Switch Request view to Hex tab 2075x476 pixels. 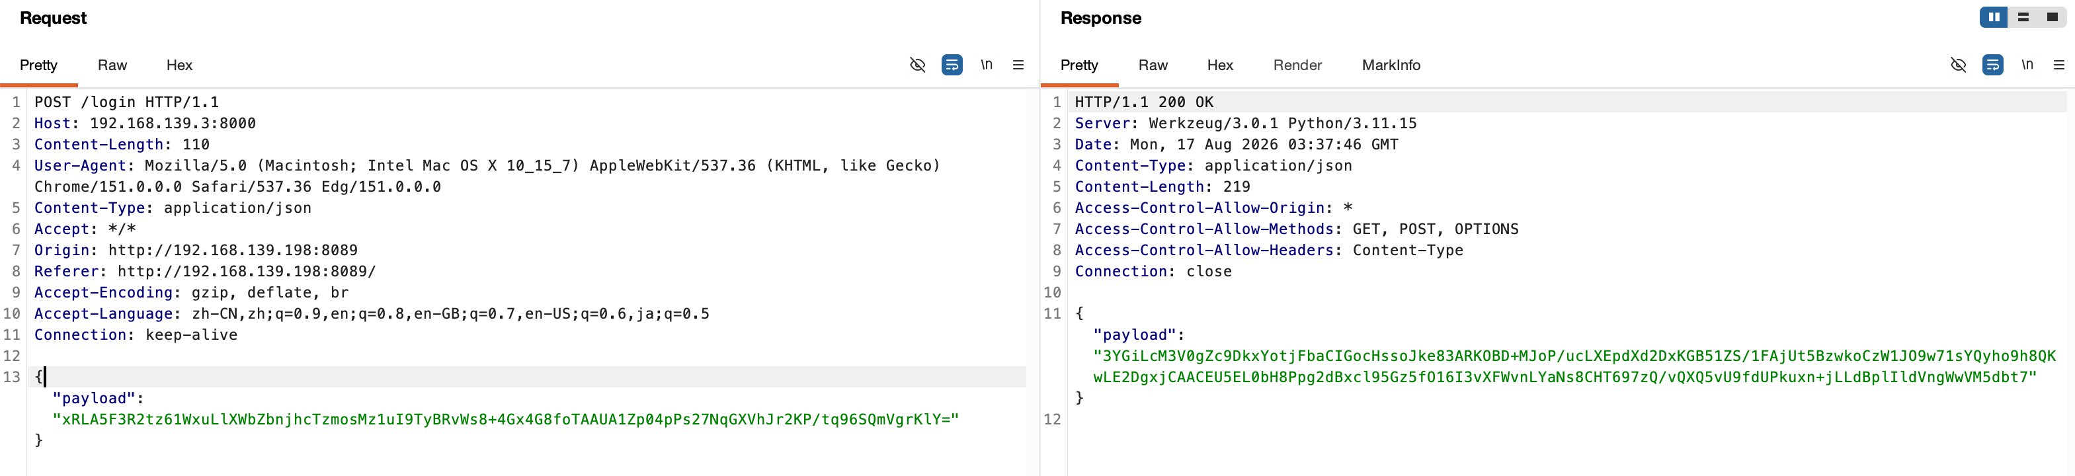point(179,65)
